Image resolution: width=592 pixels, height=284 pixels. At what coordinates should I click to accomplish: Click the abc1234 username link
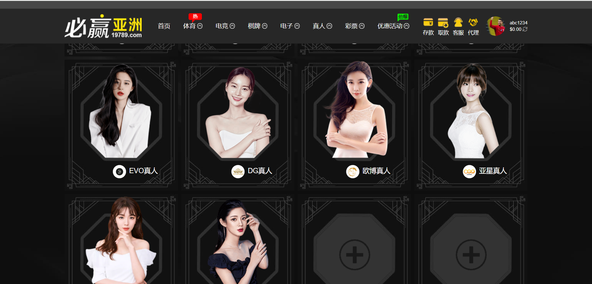[x=519, y=23]
